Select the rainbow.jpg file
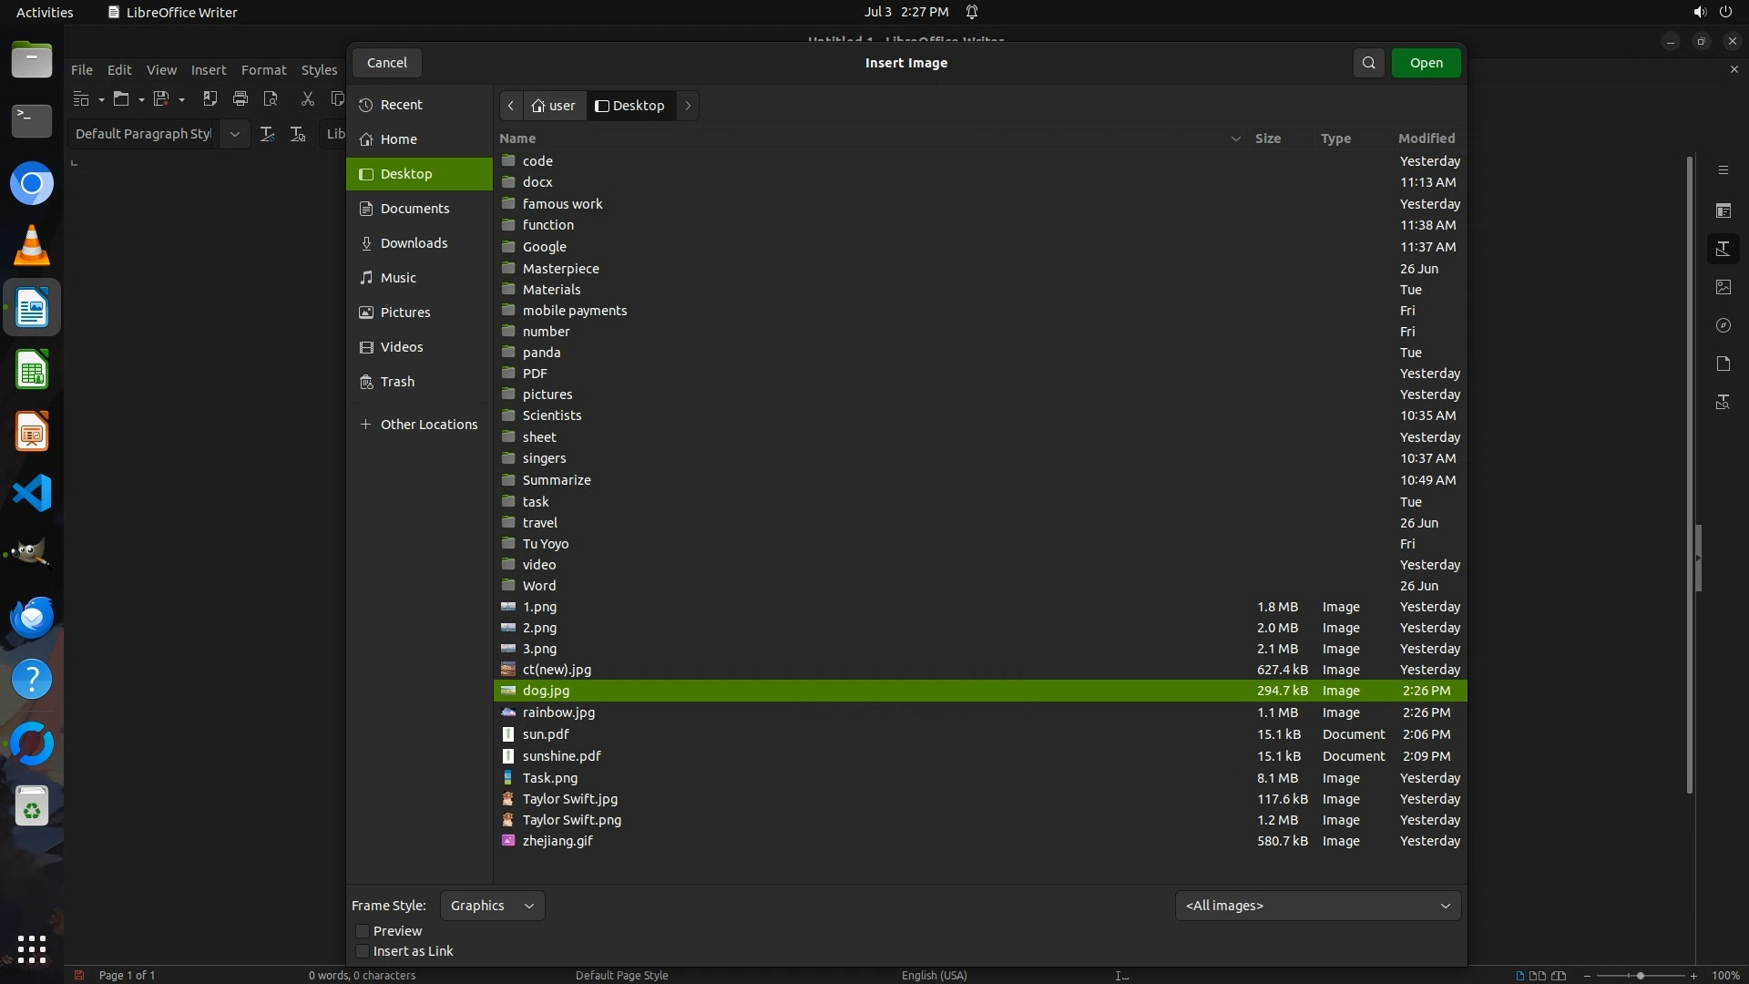This screenshot has width=1749, height=984. pyautogui.click(x=558, y=712)
